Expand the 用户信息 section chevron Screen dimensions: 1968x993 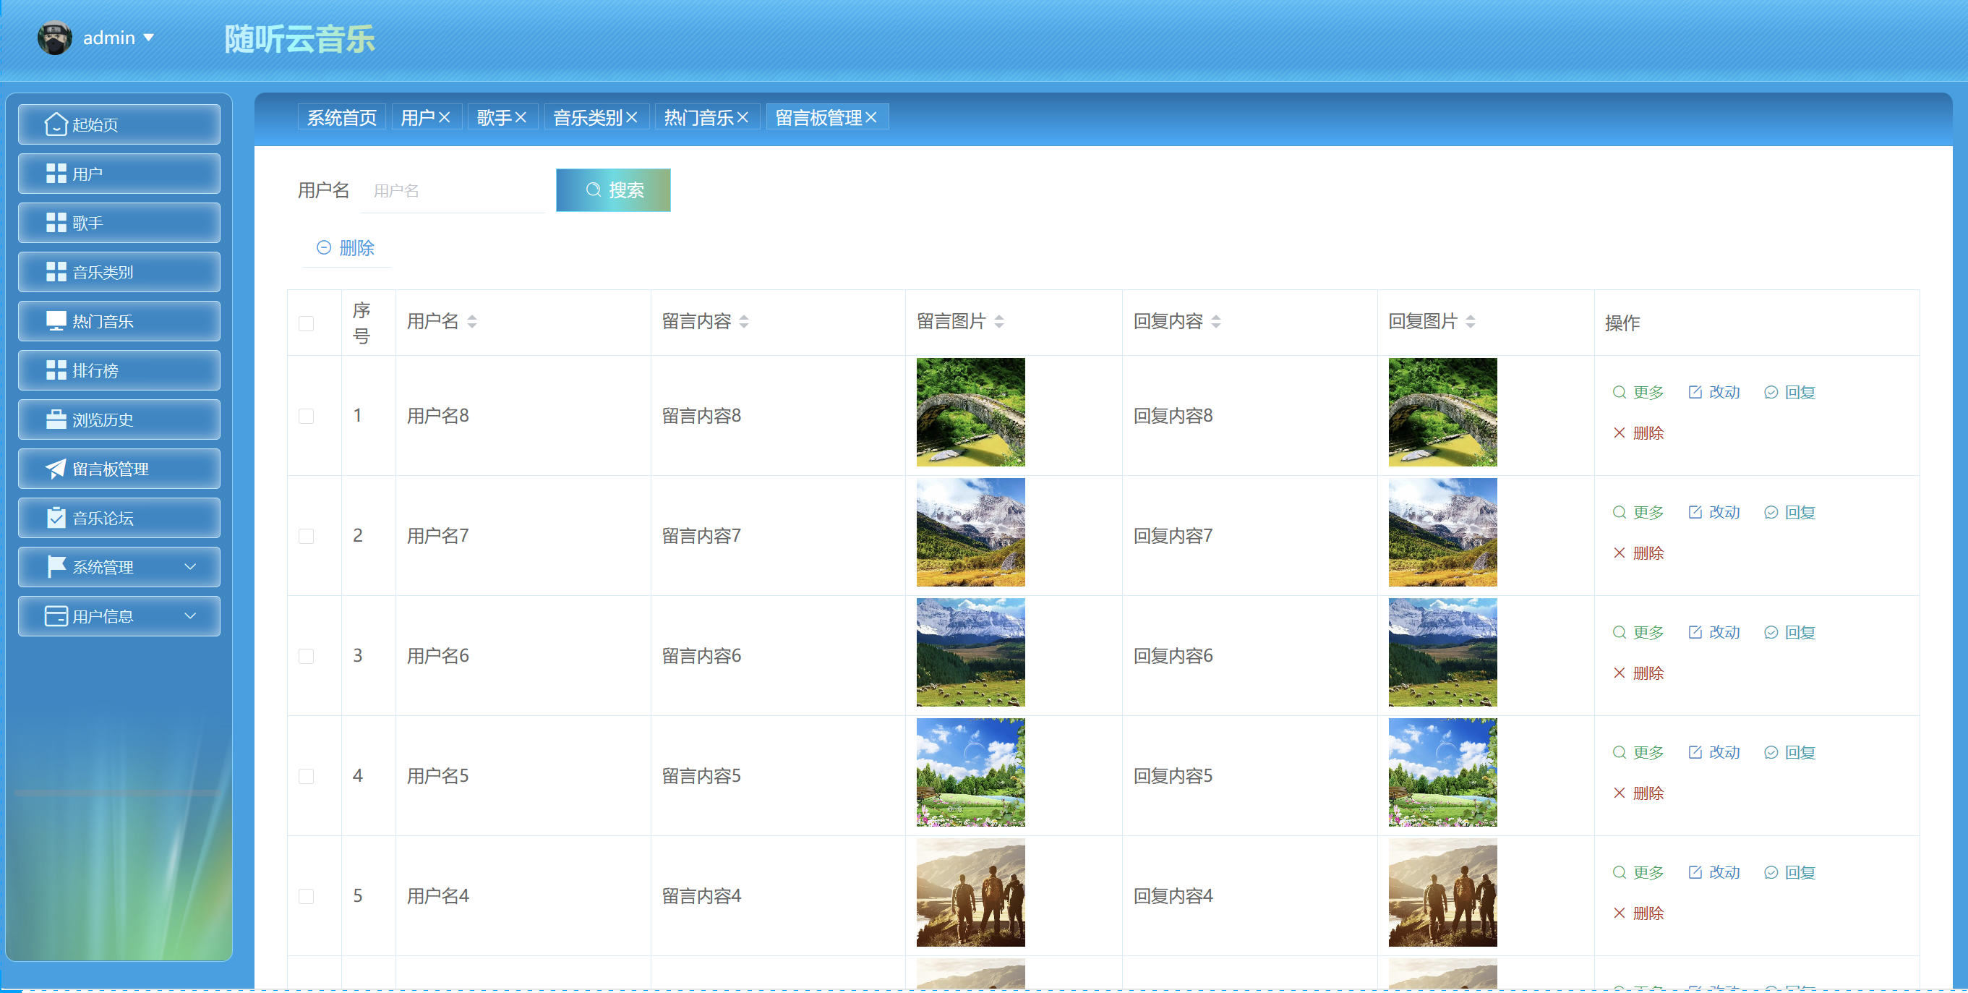pyautogui.click(x=192, y=616)
